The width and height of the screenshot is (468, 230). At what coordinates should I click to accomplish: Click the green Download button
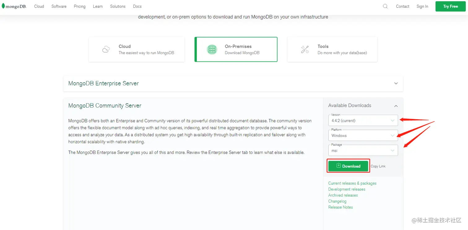348,166
